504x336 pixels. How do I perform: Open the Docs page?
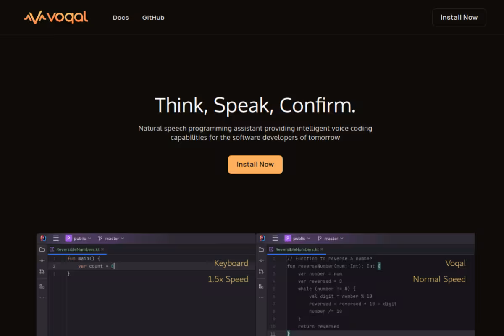(x=121, y=18)
